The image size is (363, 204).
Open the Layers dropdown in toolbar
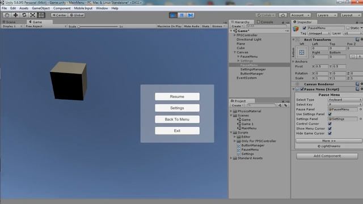tap(327, 15)
